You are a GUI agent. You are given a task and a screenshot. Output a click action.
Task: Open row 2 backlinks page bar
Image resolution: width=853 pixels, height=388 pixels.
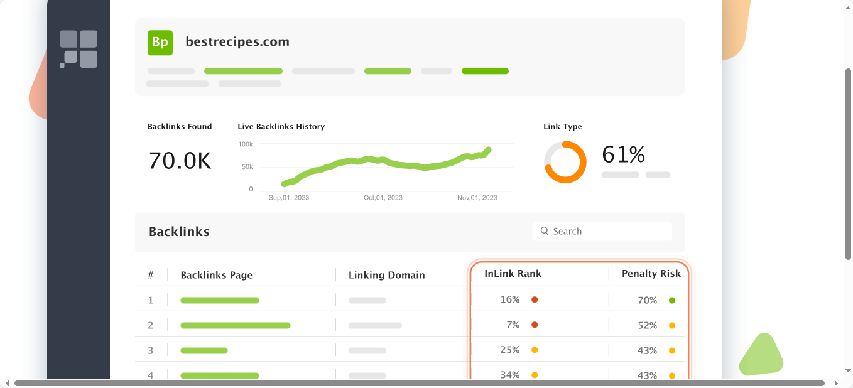[x=236, y=325]
